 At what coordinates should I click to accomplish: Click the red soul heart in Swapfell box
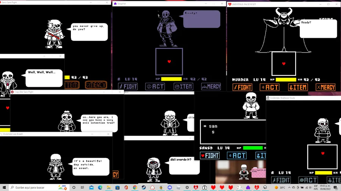tap(169, 62)
